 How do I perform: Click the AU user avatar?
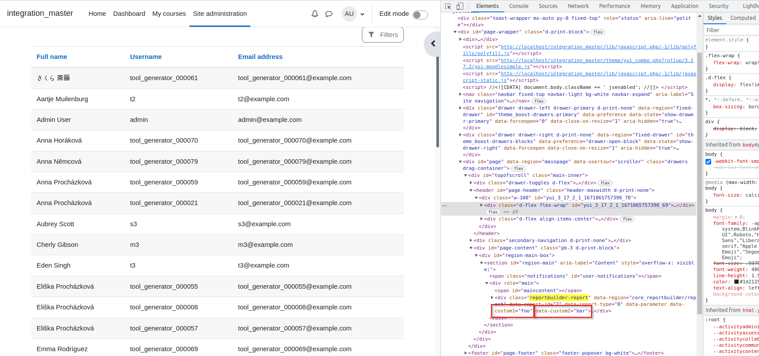point(349,14)
